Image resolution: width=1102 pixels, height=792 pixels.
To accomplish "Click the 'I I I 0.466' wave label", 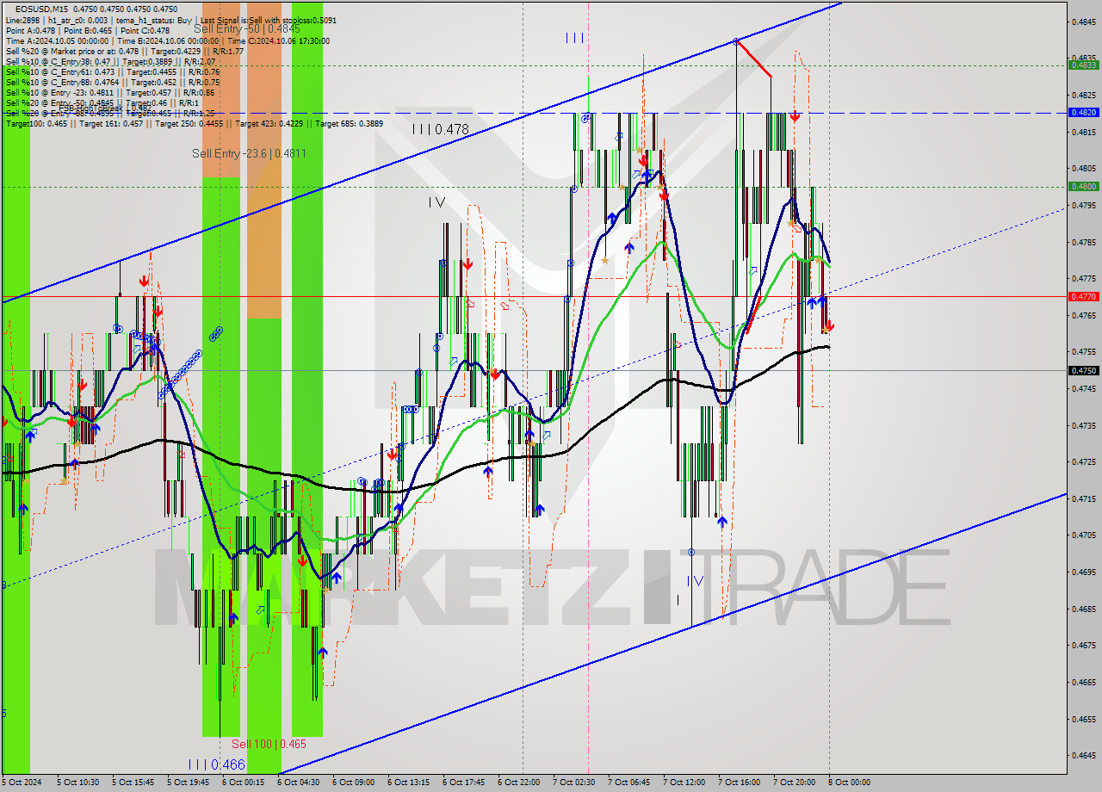I will [x=217, y=764].
